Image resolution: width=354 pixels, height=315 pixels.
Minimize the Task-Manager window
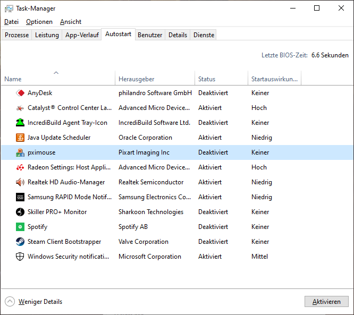pyautogui.click(x=293, y=8)
